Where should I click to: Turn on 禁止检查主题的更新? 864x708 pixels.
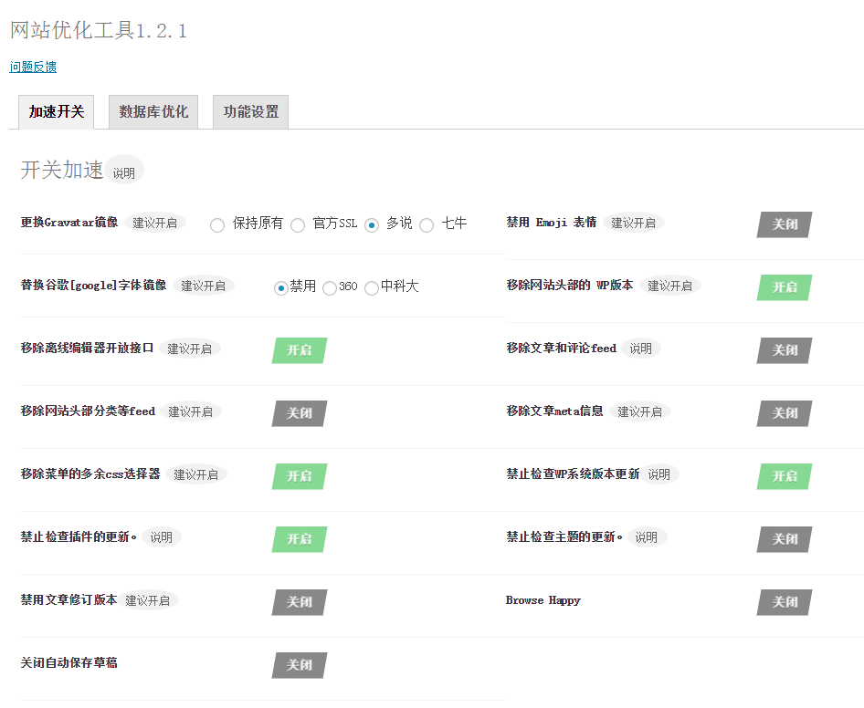[784, 538]
